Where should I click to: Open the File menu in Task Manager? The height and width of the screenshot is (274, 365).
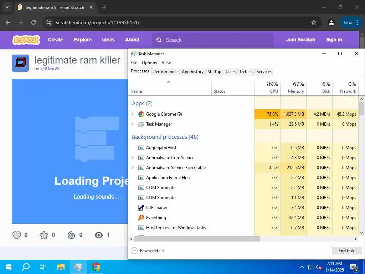coord(134,63)
